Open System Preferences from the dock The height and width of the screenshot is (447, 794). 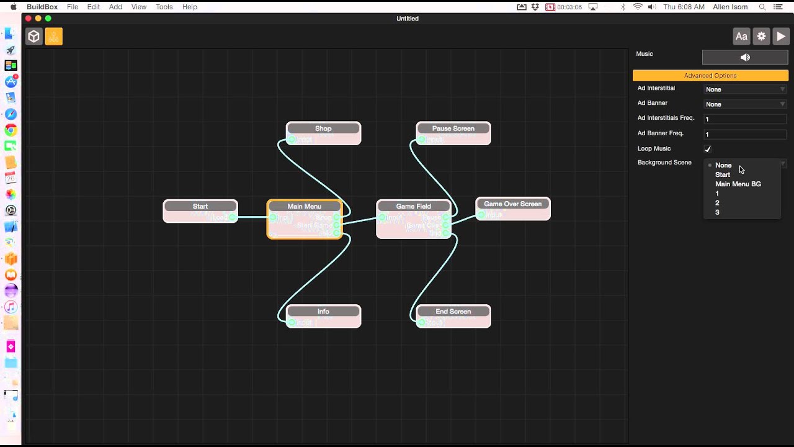(11, 210)
